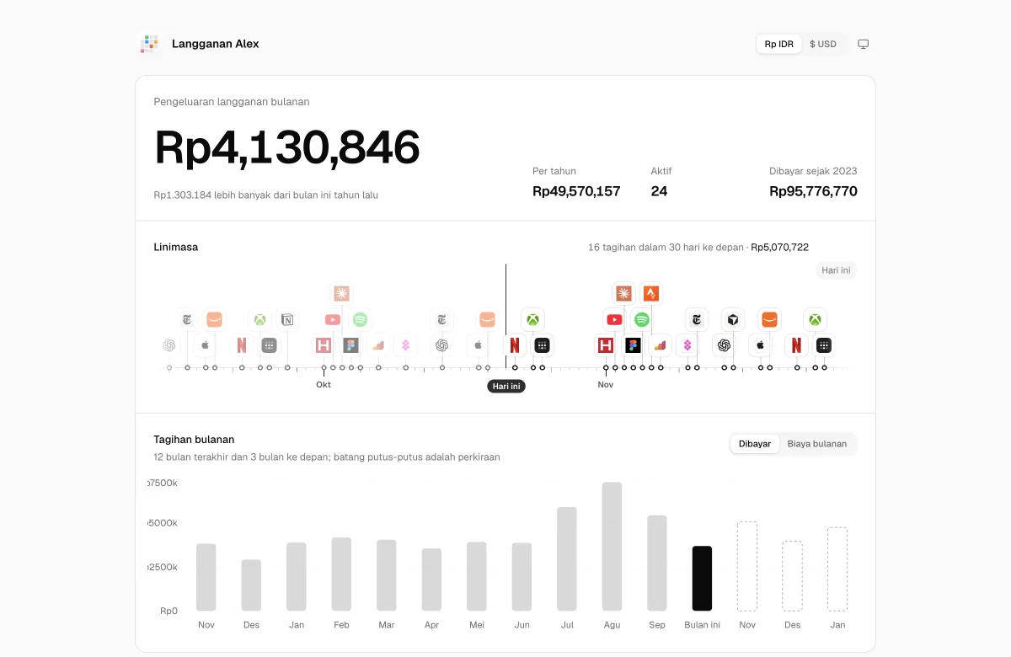Image resolution: width=1011 pixels, height=657 pixels.
Task: Click the Rp49,570,157 yearly amount
Action: [576, 191]
